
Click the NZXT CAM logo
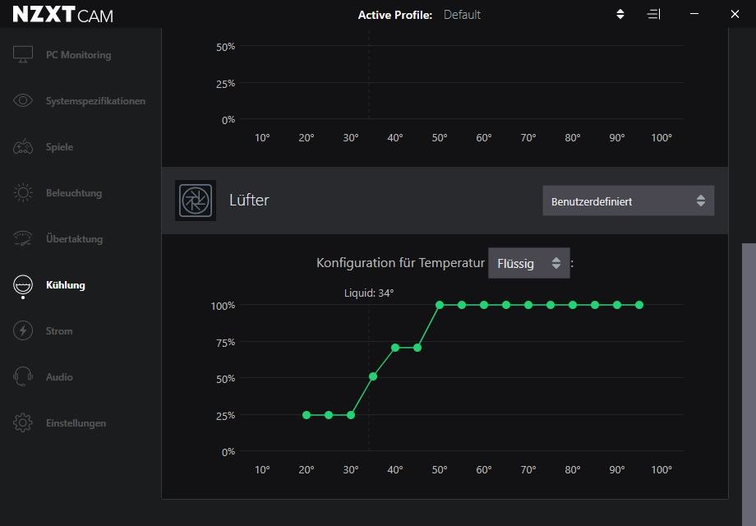pyautogui.click(x=62, y=15)
